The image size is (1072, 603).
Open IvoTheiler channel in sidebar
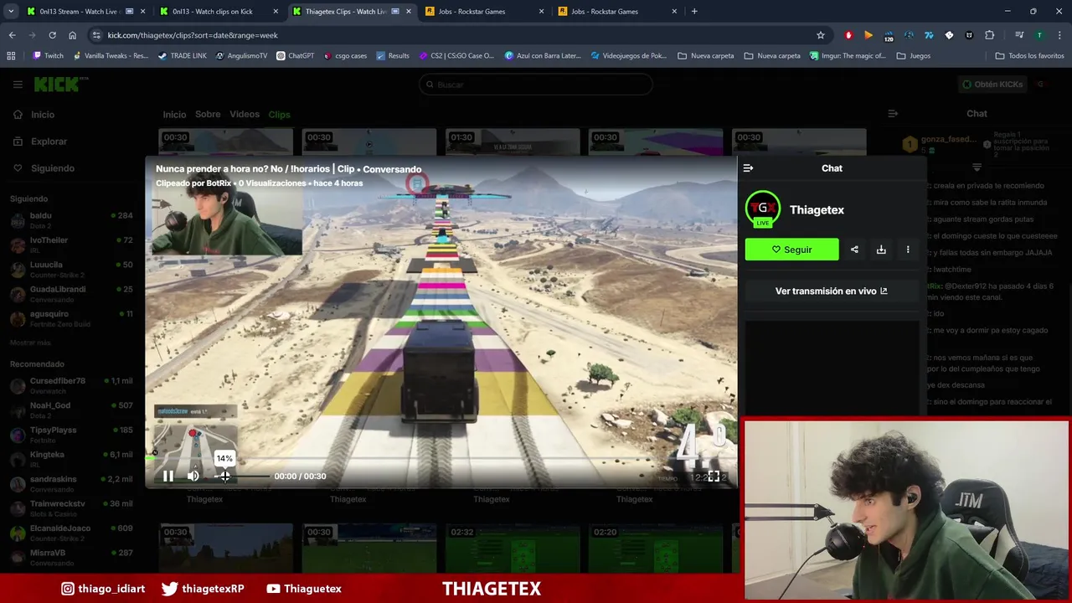click(x=71, y=245)
